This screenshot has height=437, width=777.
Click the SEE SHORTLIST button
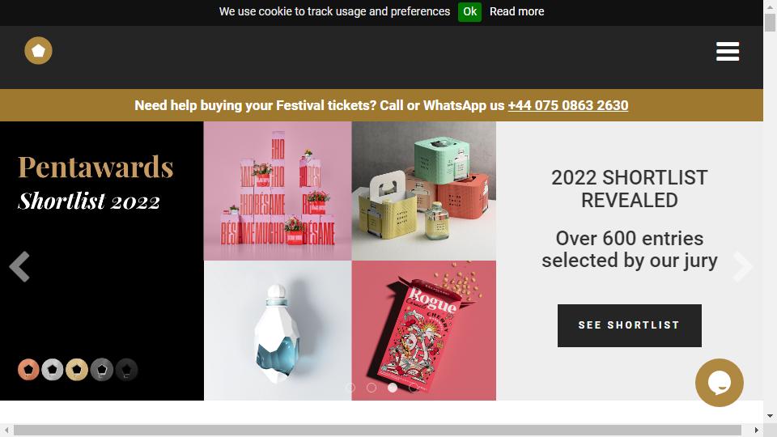coord(630,325)
